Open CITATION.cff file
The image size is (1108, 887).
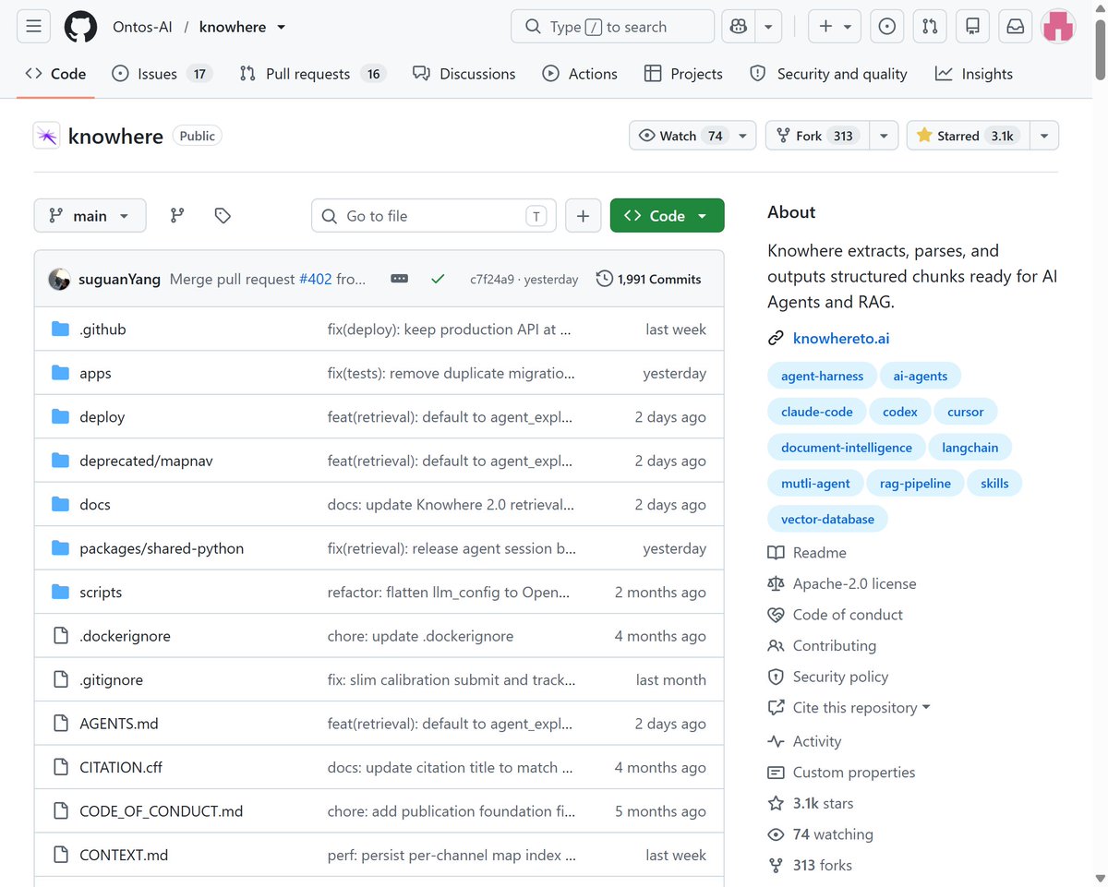point(121,768)
